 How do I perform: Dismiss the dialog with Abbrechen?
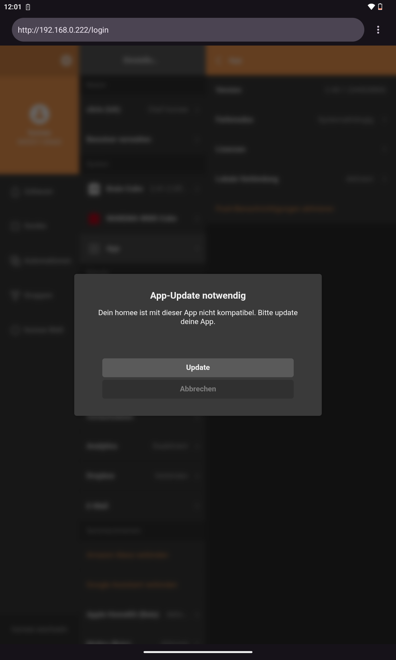click(198, 389)
